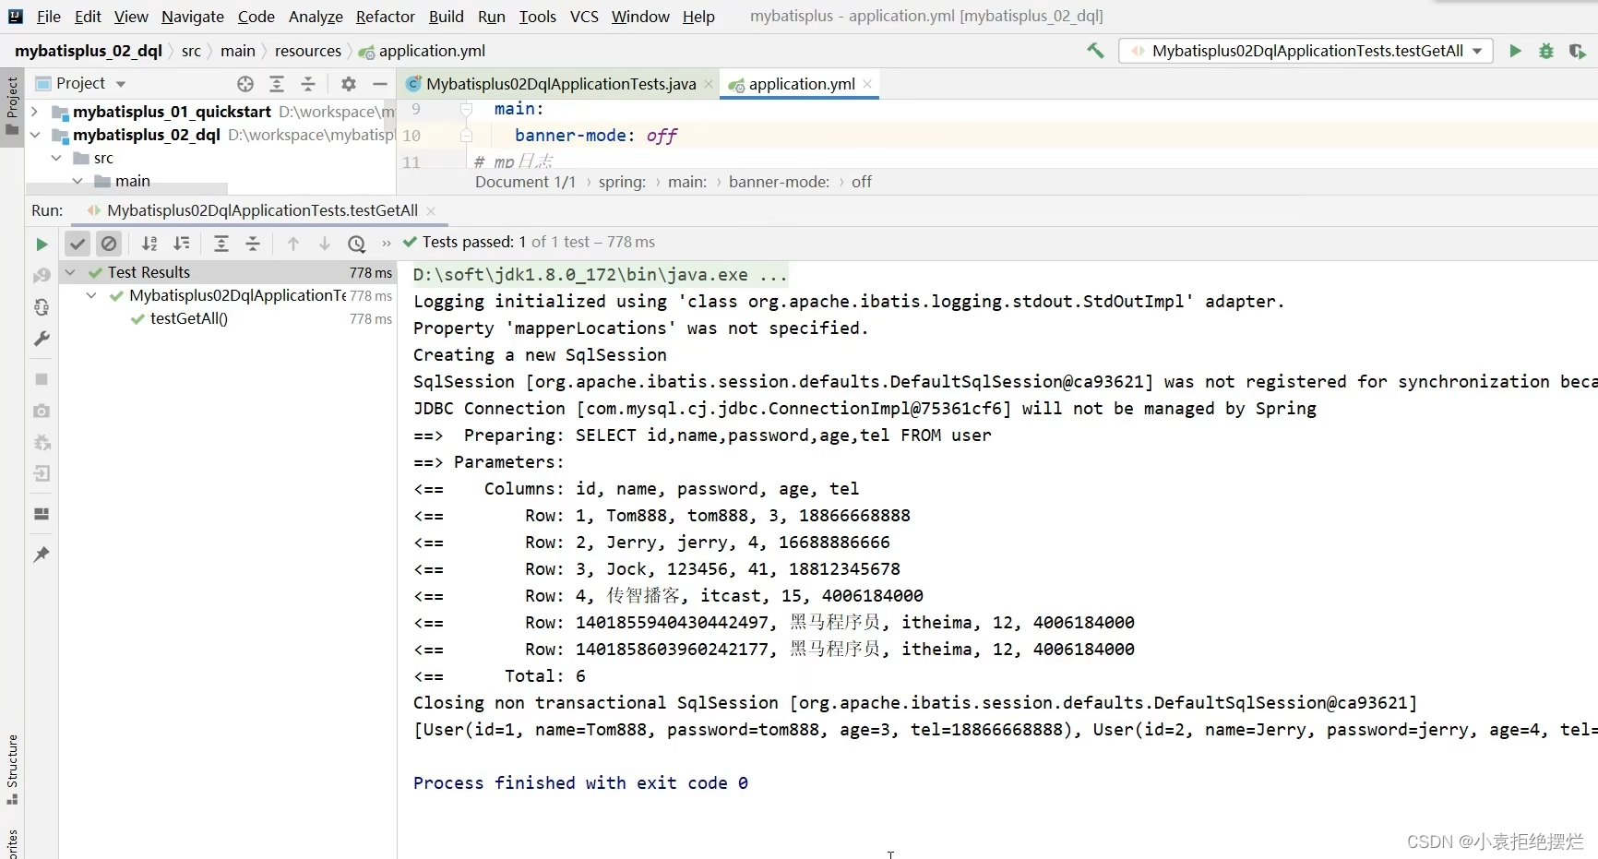Expand all in Project panel
Image resolution: width=1598 pixels, height=859 pixels.
[277, 84]
